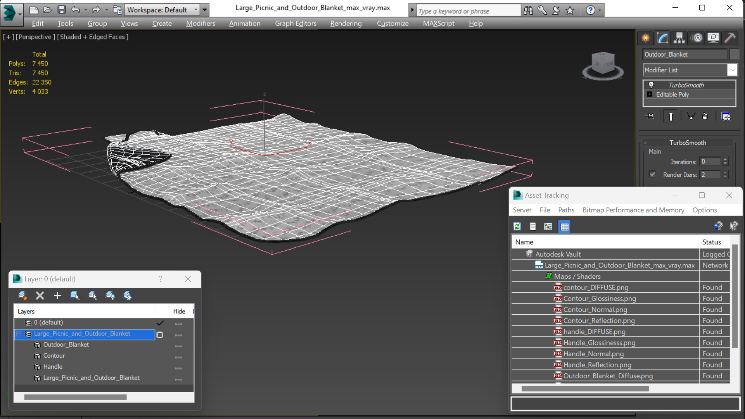
Task: Open the Hierarchy command panel tab
Action: [x=679, y=38]
